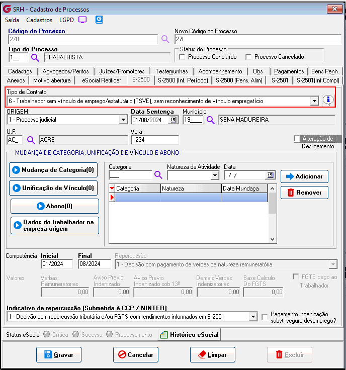Click Competência Inicial field
Screen dimensions: 346x370
pos(57,264)
